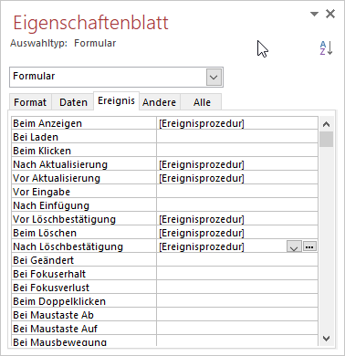Switch to the Format tab
The height and width of the screenshot is (356, 345).
[30, 102]
